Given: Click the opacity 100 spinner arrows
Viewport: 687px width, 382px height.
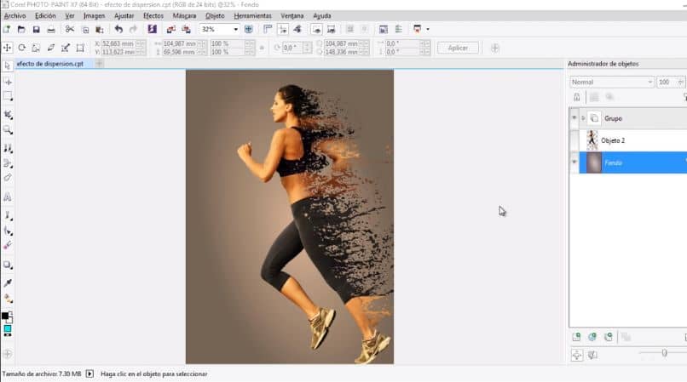Looking at the screenshot, I should pyautogui.click(x=680, y=83).
